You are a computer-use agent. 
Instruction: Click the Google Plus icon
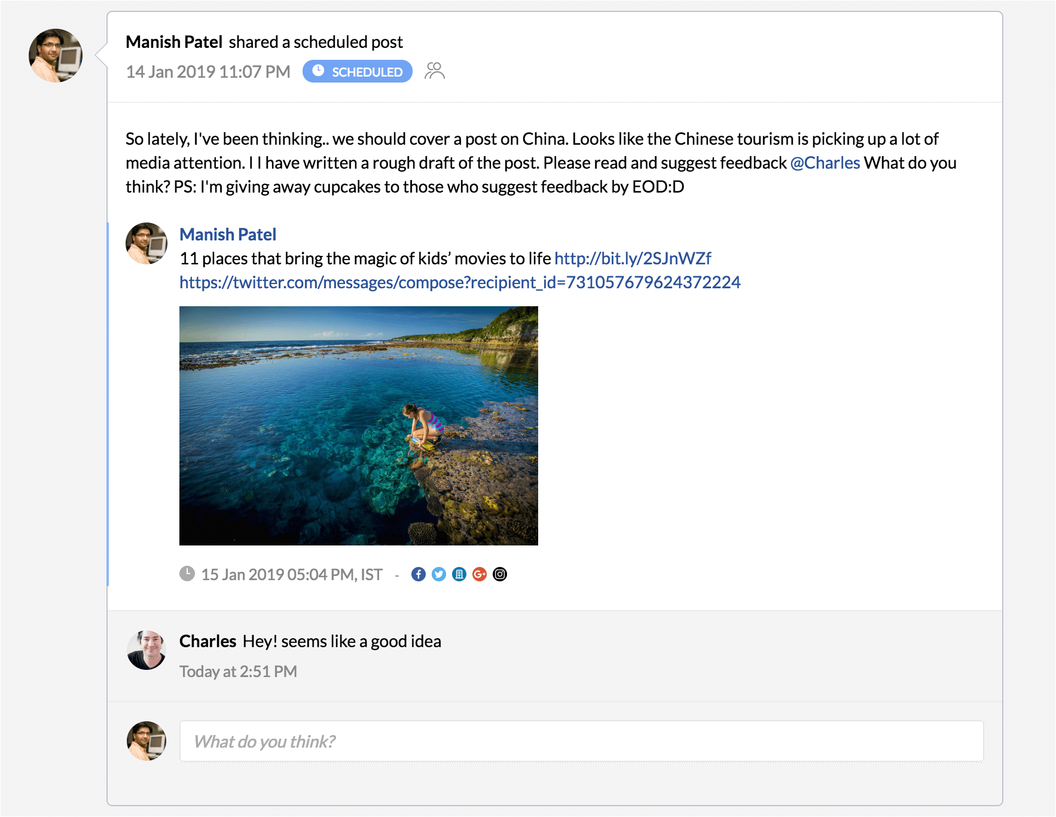coord(480,574)
